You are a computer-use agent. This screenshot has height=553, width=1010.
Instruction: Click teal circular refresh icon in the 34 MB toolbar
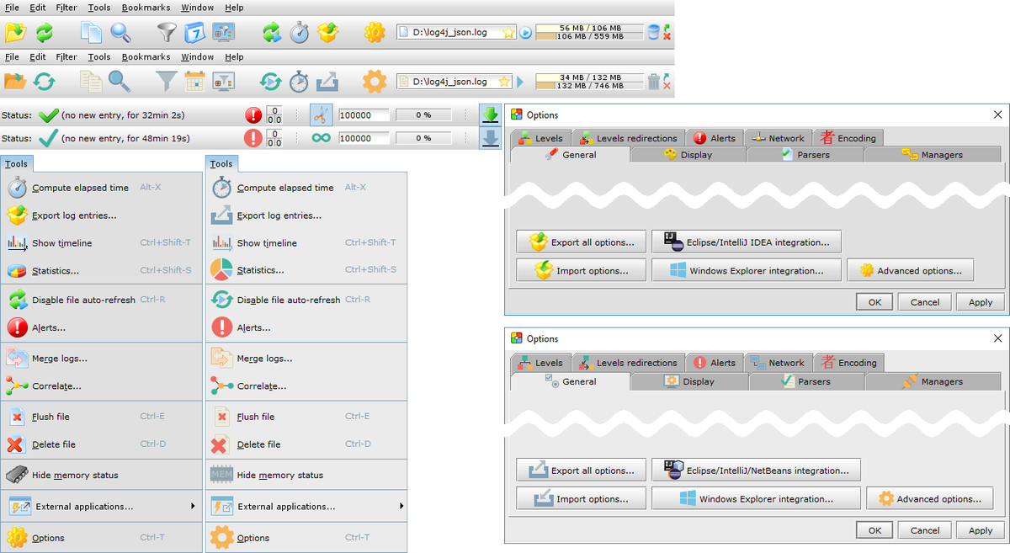pyautogui.click(x=44, y=82)
